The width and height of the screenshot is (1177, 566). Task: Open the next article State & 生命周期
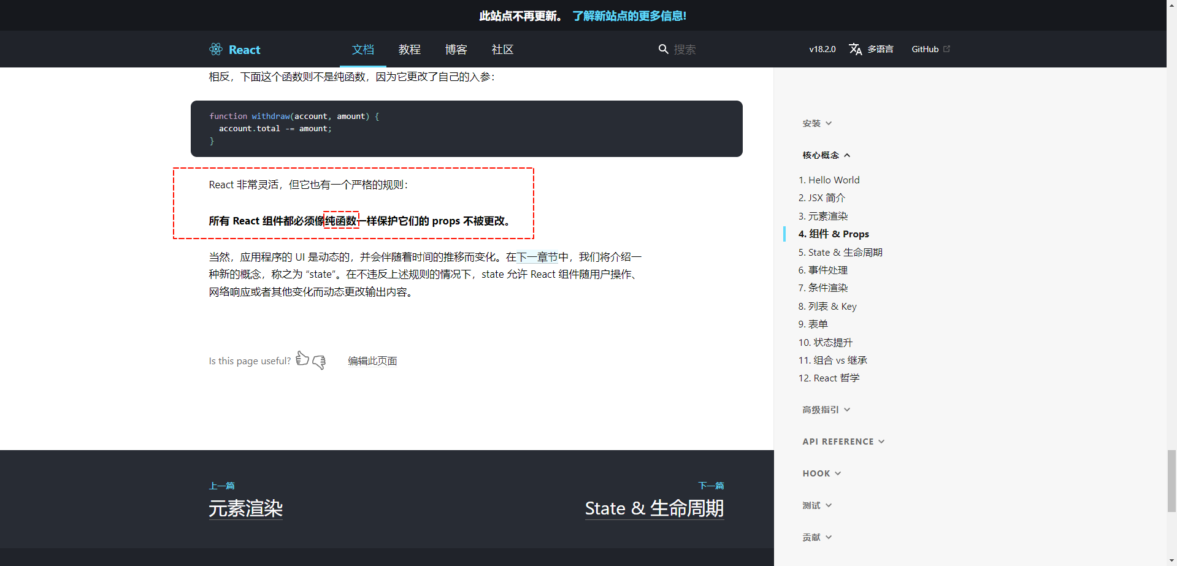(654, 508)
